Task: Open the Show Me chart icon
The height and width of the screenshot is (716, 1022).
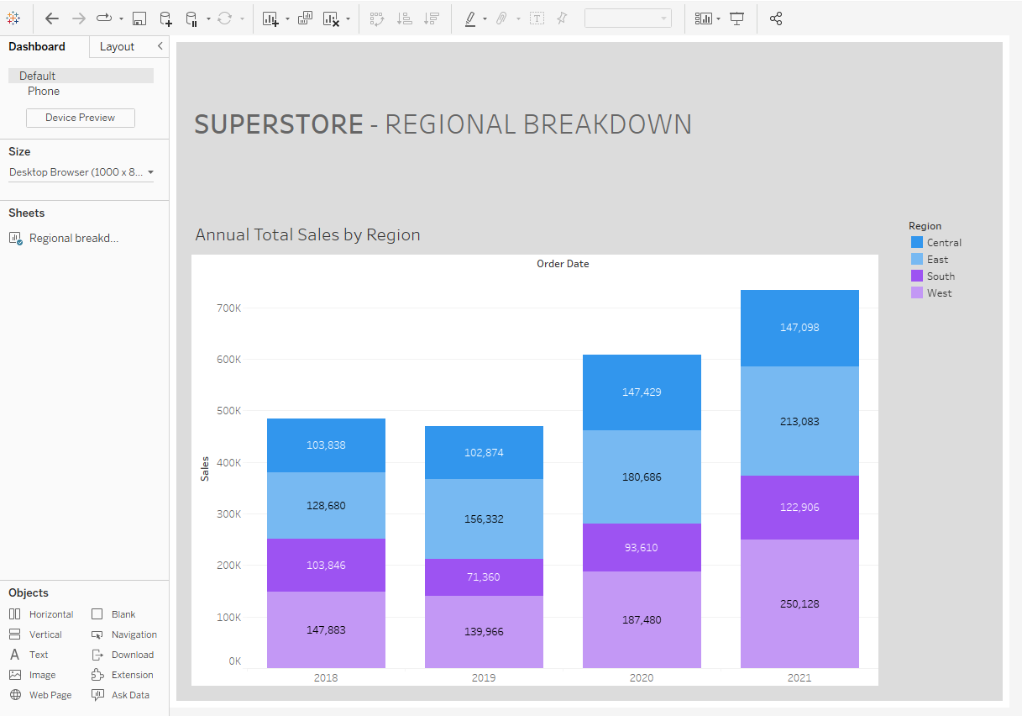Action: [704, 18]
